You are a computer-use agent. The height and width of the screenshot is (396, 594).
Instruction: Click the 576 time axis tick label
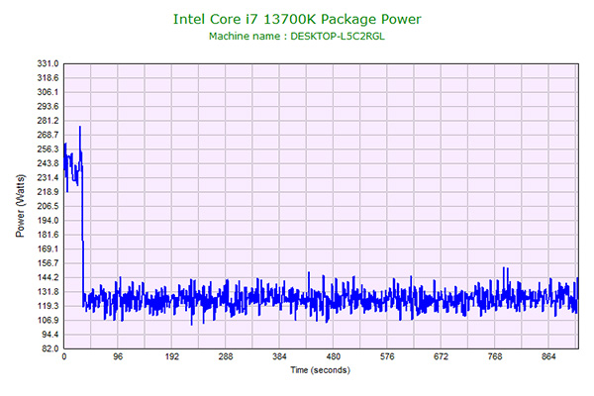pyautogui.click(x=387, y=356)
